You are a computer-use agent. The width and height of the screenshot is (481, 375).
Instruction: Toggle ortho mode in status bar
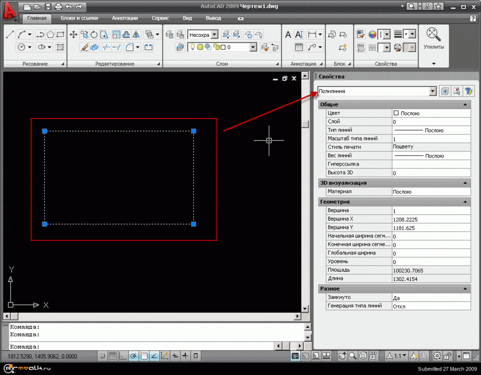(123, 356)
